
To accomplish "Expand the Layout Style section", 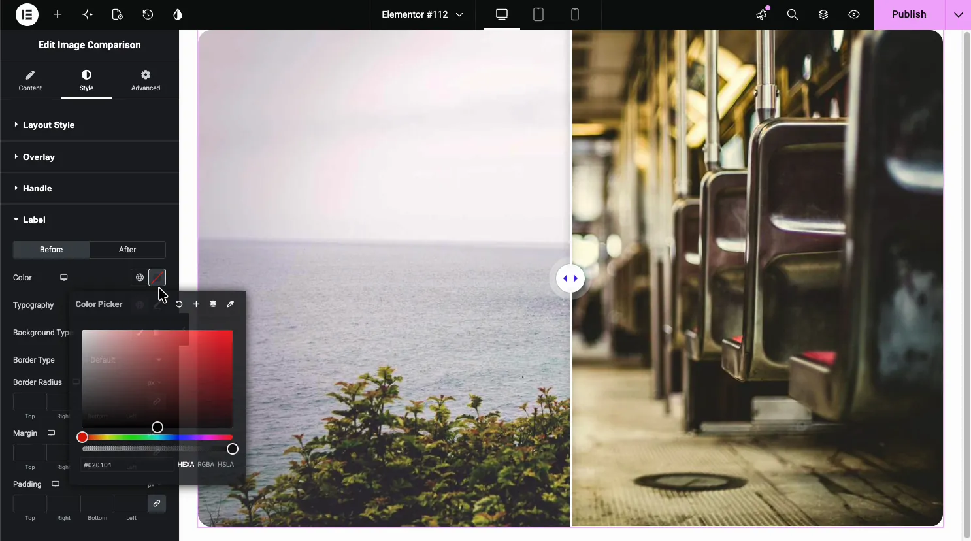I will pos(90,125).
